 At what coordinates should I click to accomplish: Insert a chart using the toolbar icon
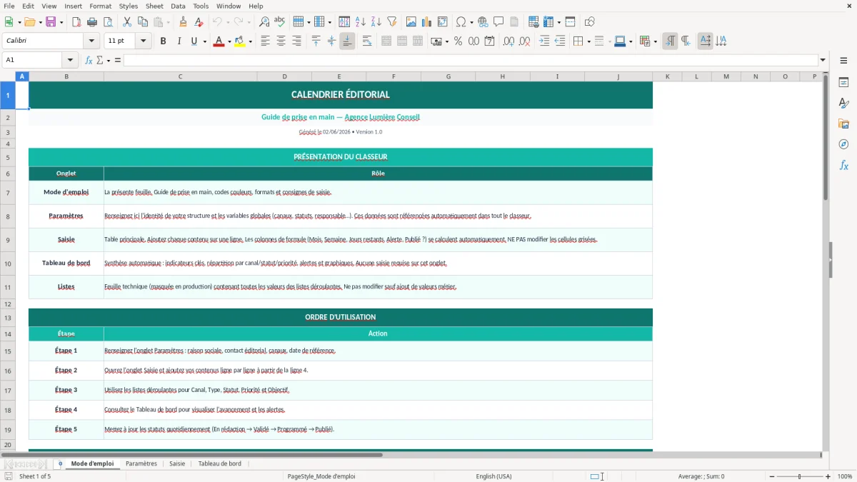(x=427, y=22)
